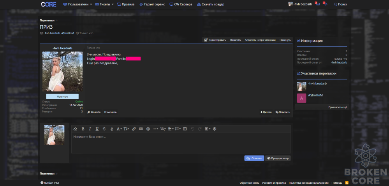The image size is (389, 186).
Task: Click the +Цитата quote link
Action: coord(266,112)
